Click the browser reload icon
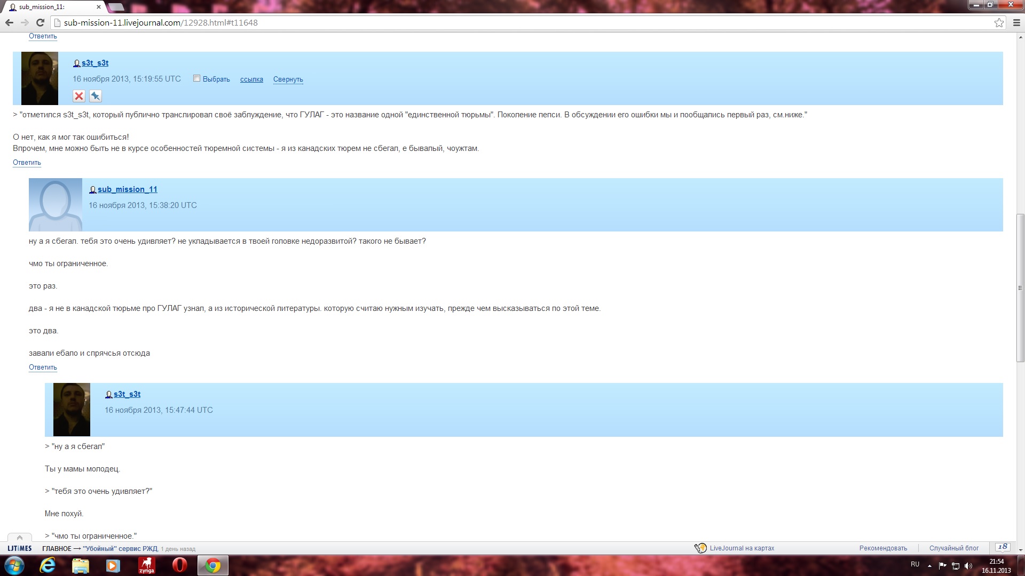The width and height of the screenshot is (1025, 576). point(40,22)
